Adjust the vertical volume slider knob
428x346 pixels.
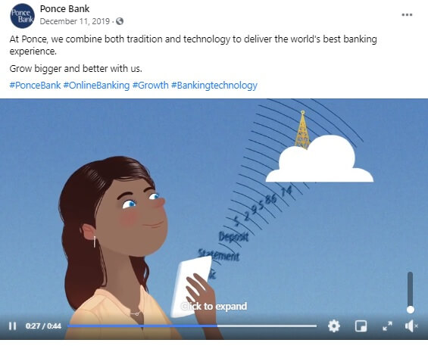point(411,310)
